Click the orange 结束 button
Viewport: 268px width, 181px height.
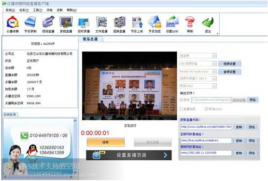[106, 142]
